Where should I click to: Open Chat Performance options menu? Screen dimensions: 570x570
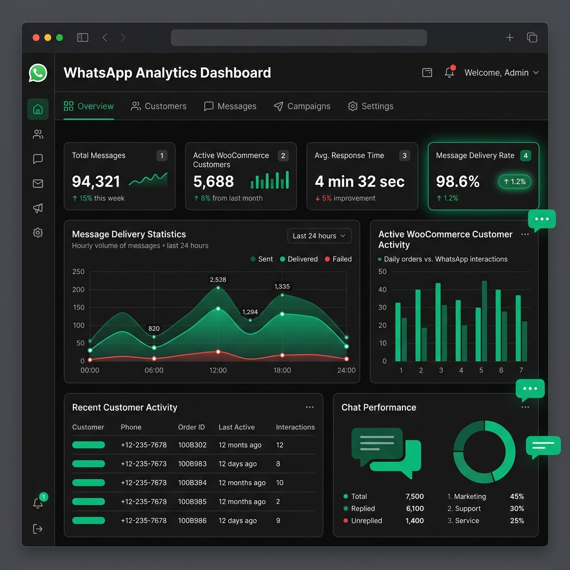[x=525, y=407]
